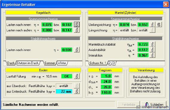This screenshot has width=170, height=110.
Task: Click the status text Sämtliche Nachweise werden erfüllt
Action: [31, 105]
